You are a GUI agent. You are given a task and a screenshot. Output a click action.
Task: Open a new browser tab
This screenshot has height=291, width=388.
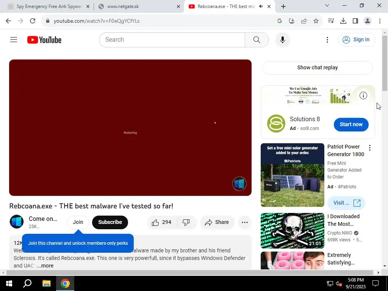pyautogui.click(x=283, y=7)
